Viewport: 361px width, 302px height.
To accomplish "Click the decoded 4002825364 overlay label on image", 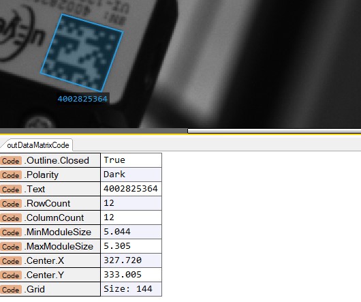I will point(82,99).
